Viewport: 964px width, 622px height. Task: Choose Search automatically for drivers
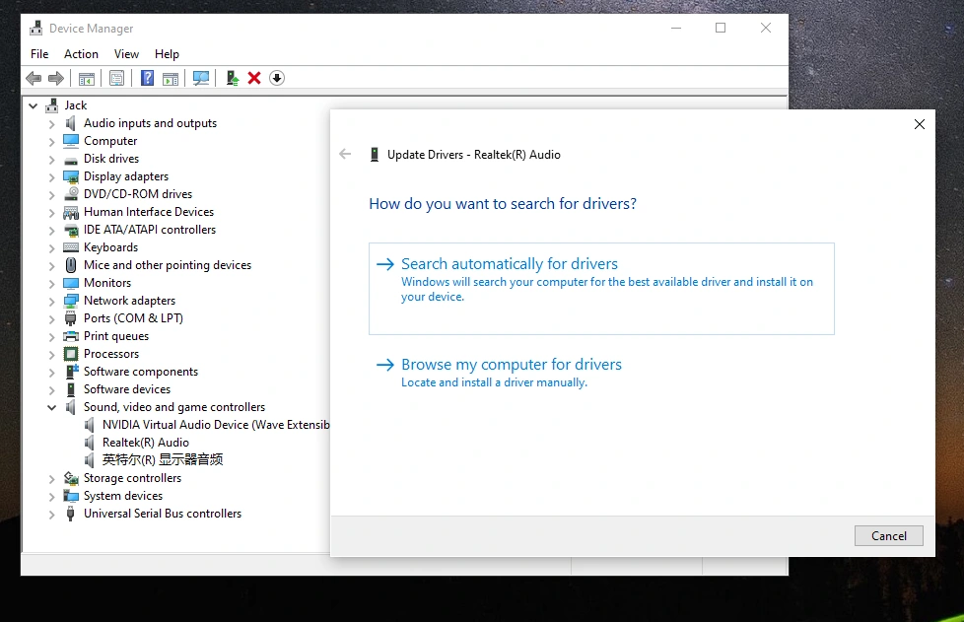tap(601, 289)
